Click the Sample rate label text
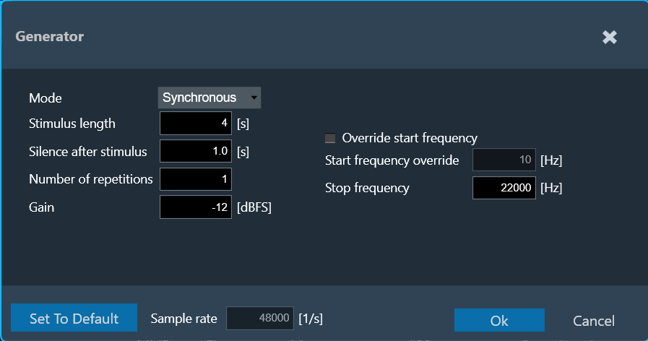Image resolution: width=648 pixels, height=341 pixels. click(184, 319)
